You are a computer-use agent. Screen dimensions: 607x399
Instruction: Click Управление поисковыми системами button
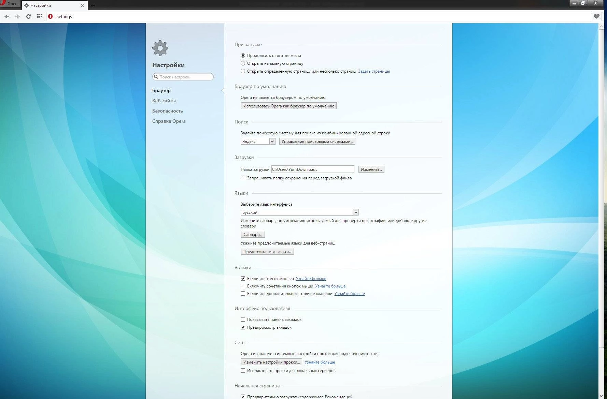(x=317, y=141)
